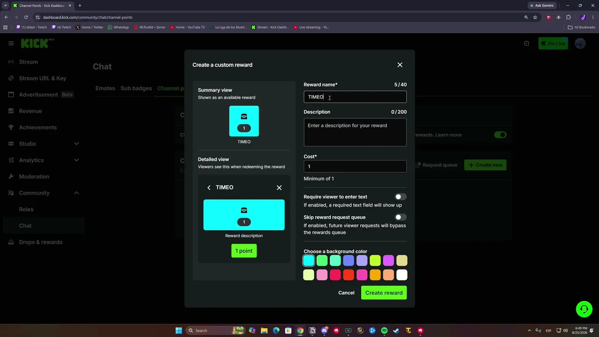Image resolution: width=599 pixels, height=337 pixels.
Task: Open the Chrome tab search dropdown
Action: point(5,6)
